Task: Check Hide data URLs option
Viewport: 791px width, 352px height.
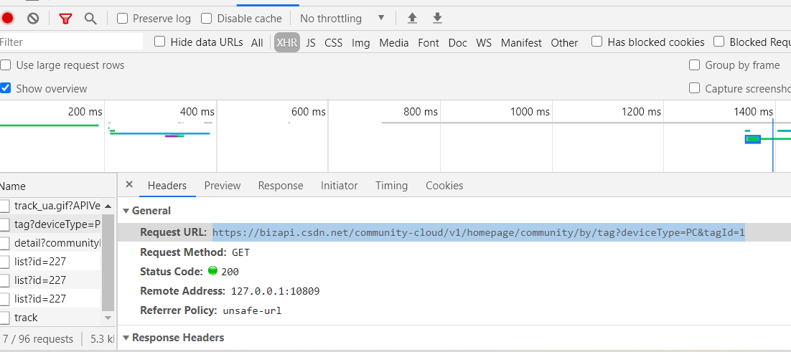Action: [x=159, y=42]
